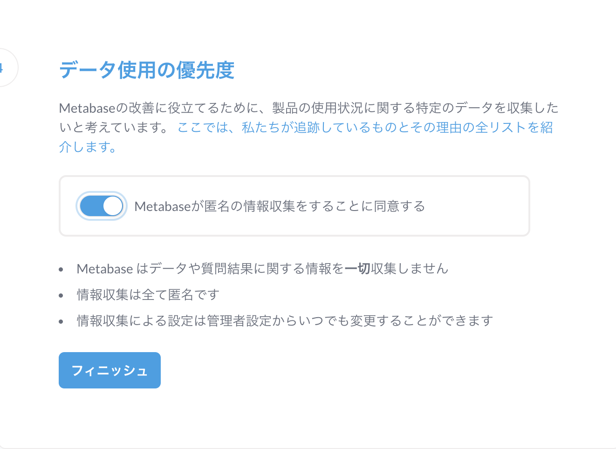The width and height of the screenshot is (616, 449).
Task: Click the pill-shaped toggle knob
Action: coord(111,205)
